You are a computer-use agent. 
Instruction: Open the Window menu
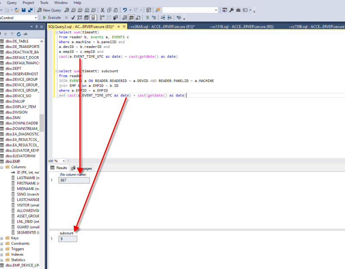(x=61, y=3)
